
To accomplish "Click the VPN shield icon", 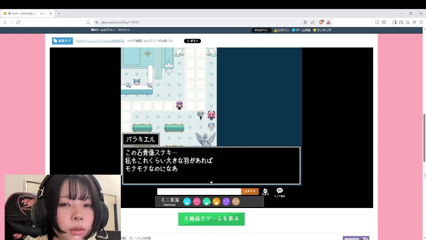I will click(x=414, y=22).
